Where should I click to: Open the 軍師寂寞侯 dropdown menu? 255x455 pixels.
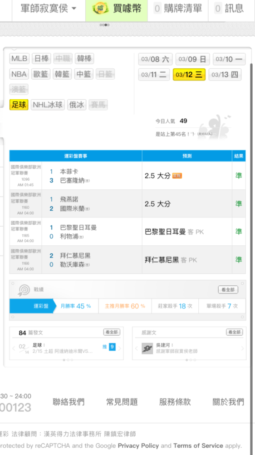pyautogui.click(x=49, y=8)
